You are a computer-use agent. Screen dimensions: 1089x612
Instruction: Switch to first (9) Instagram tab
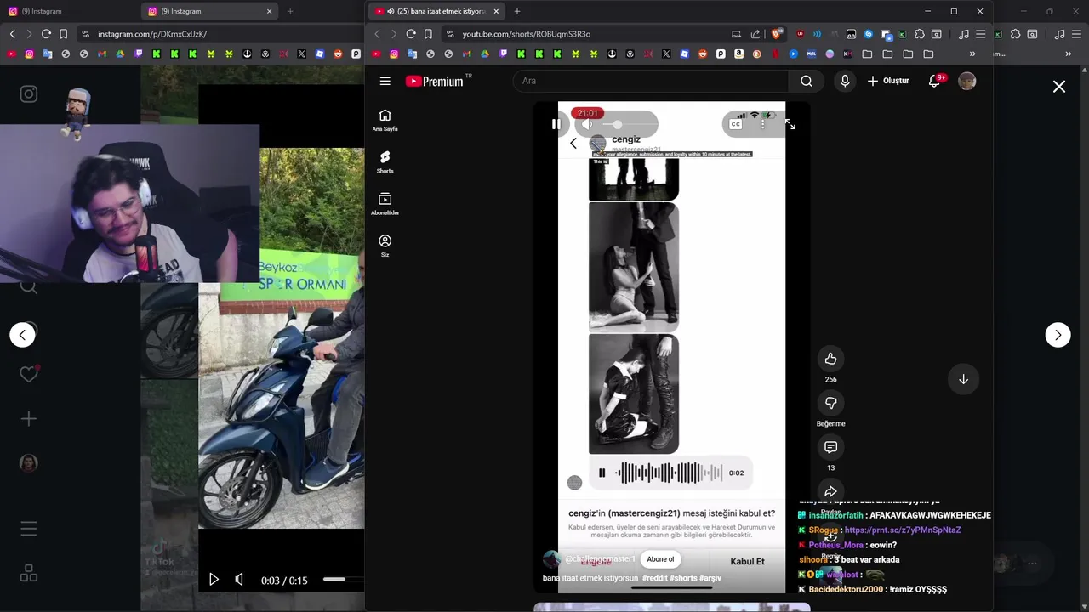pyautogui.click(x=66, y=11)
